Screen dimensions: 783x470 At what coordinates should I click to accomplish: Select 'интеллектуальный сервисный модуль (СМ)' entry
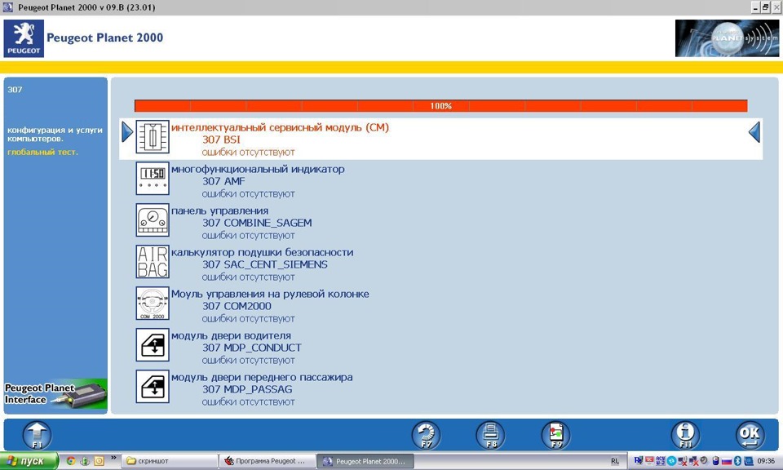click(x=280, y=127)
